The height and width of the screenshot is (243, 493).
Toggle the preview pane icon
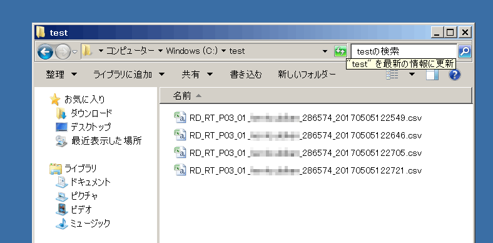(x=432, y=75)
